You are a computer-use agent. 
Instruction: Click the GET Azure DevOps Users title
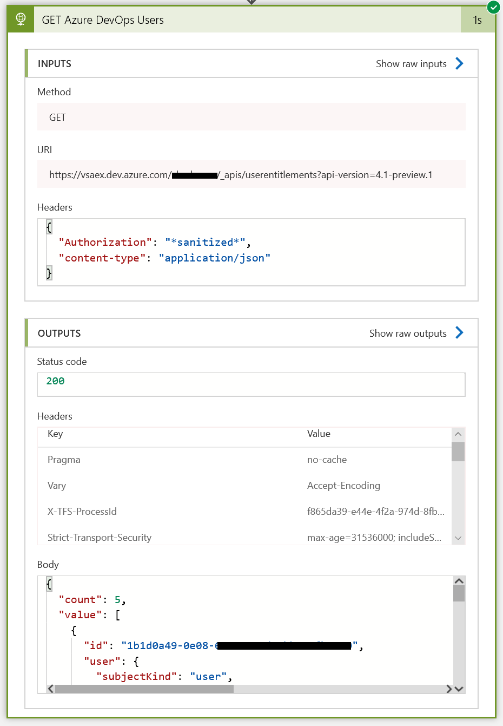pyautogui.click(x=103, y=20)
